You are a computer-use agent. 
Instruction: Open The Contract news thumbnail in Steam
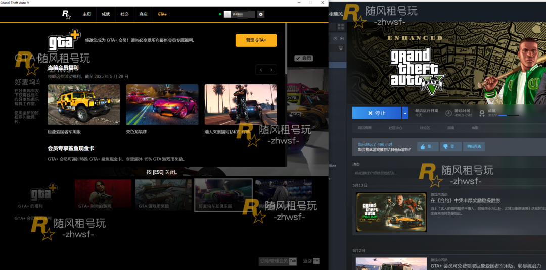[391, 212]
